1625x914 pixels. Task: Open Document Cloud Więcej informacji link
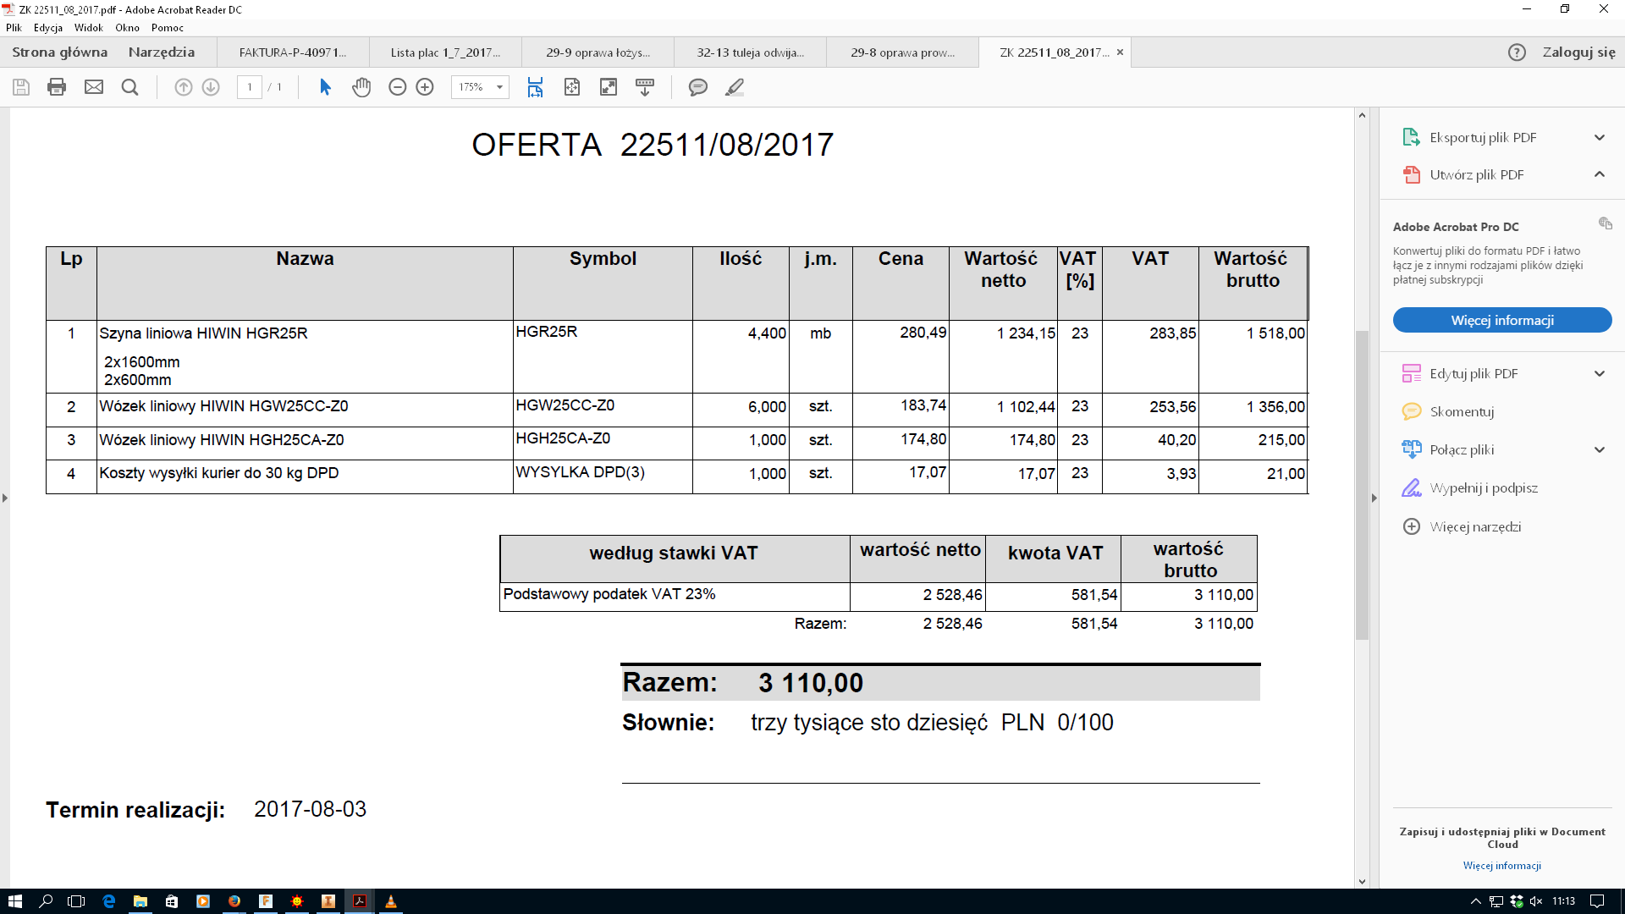[1502, 866]
